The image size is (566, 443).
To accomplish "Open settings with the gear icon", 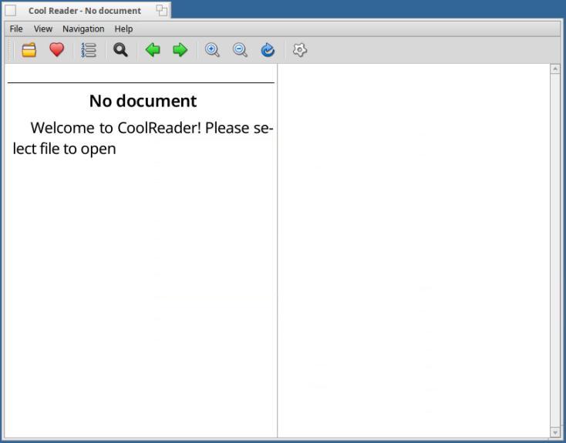I will click(300, 50).
